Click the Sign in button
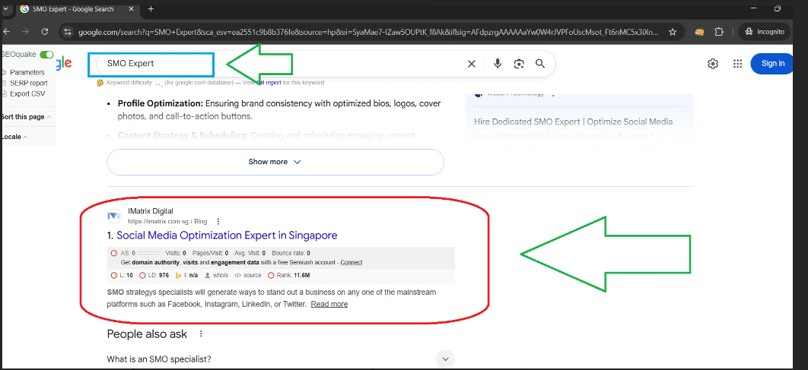Viewport: 808px width, 370px height. (x=772, y=63)
